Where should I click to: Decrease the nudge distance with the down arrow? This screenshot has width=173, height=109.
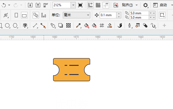pos(119,17)
